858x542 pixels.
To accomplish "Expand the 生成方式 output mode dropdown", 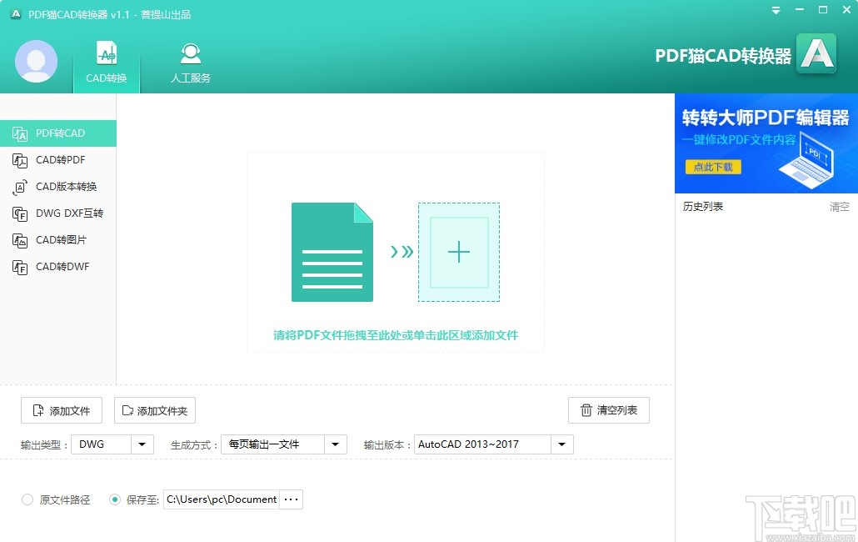I will [336, 444].
